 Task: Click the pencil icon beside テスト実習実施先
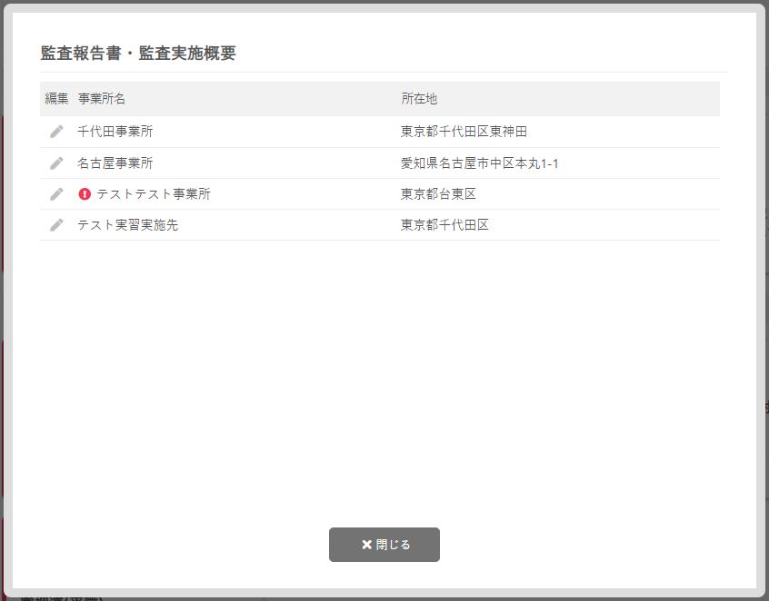pos(56,225)
